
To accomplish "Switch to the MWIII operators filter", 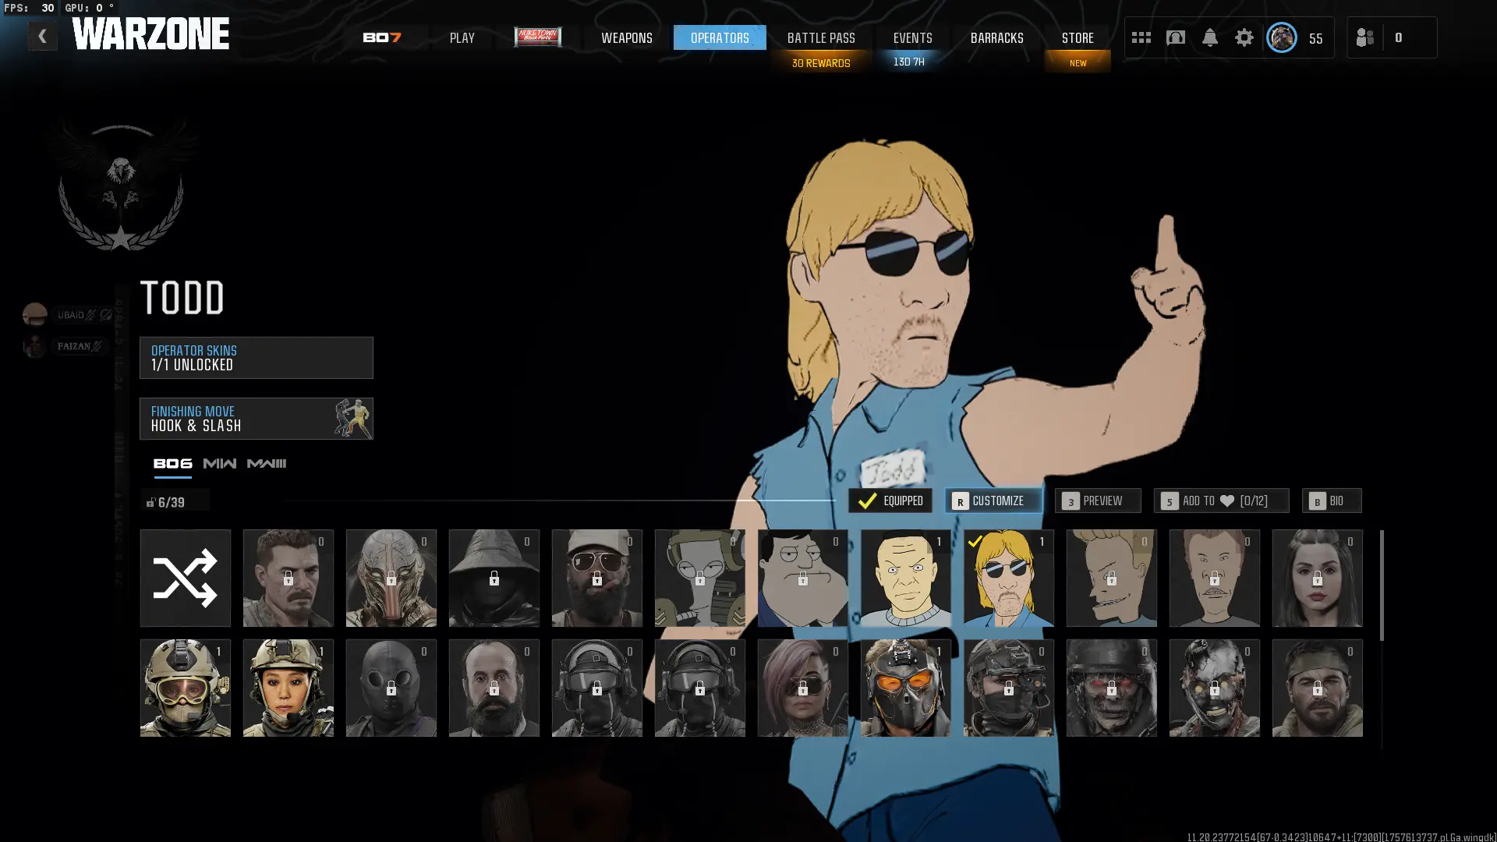I will [266, 464].
